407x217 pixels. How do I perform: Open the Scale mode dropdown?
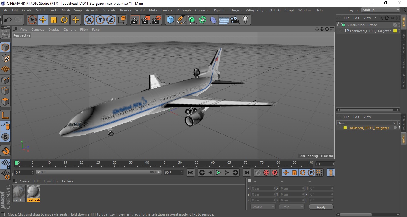[291, 207]
